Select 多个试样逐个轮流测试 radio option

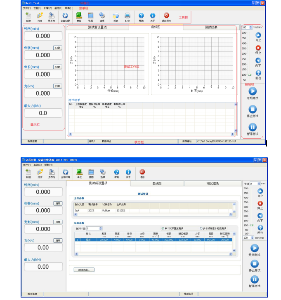(201, 228)
